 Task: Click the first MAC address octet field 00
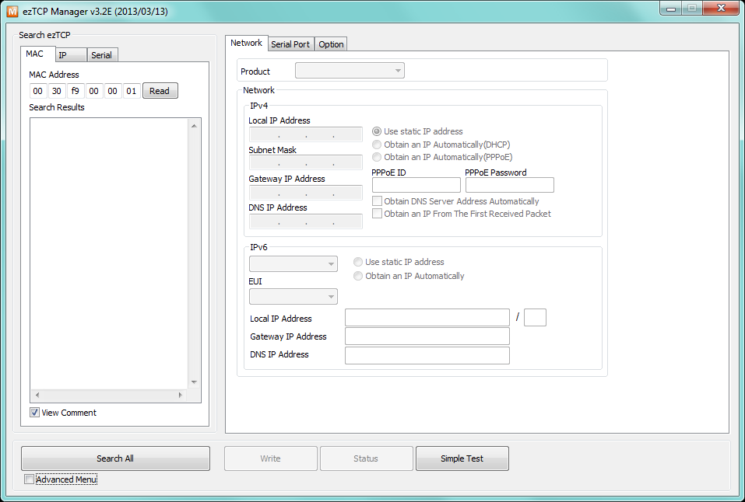tap(38, 91)
